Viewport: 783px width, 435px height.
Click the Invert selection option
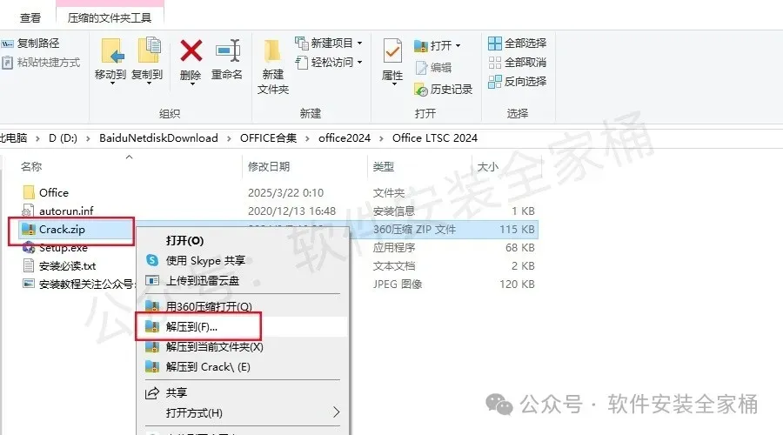pos(518,82)
